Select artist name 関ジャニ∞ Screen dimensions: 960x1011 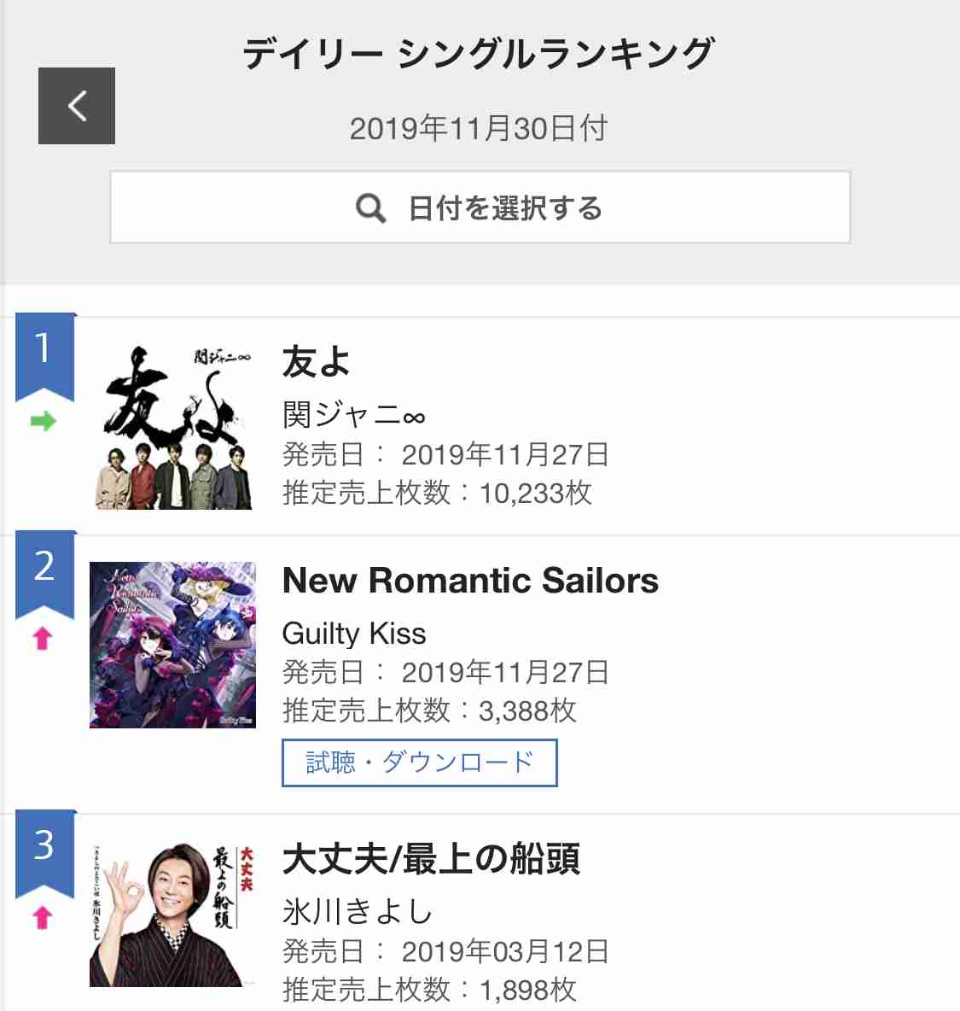(x=354, y=415)
